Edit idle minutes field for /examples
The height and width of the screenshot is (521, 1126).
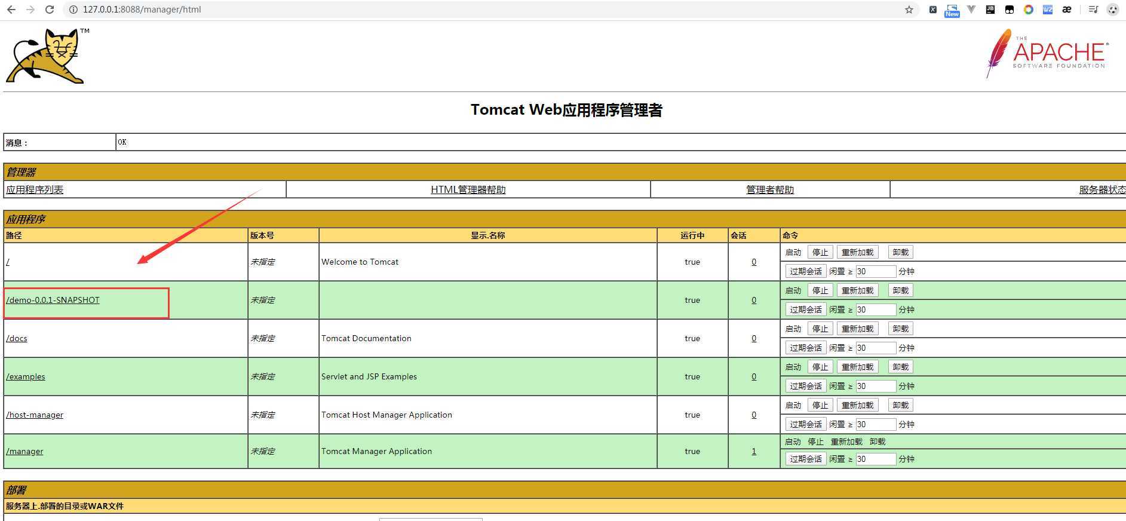[876, 386]
